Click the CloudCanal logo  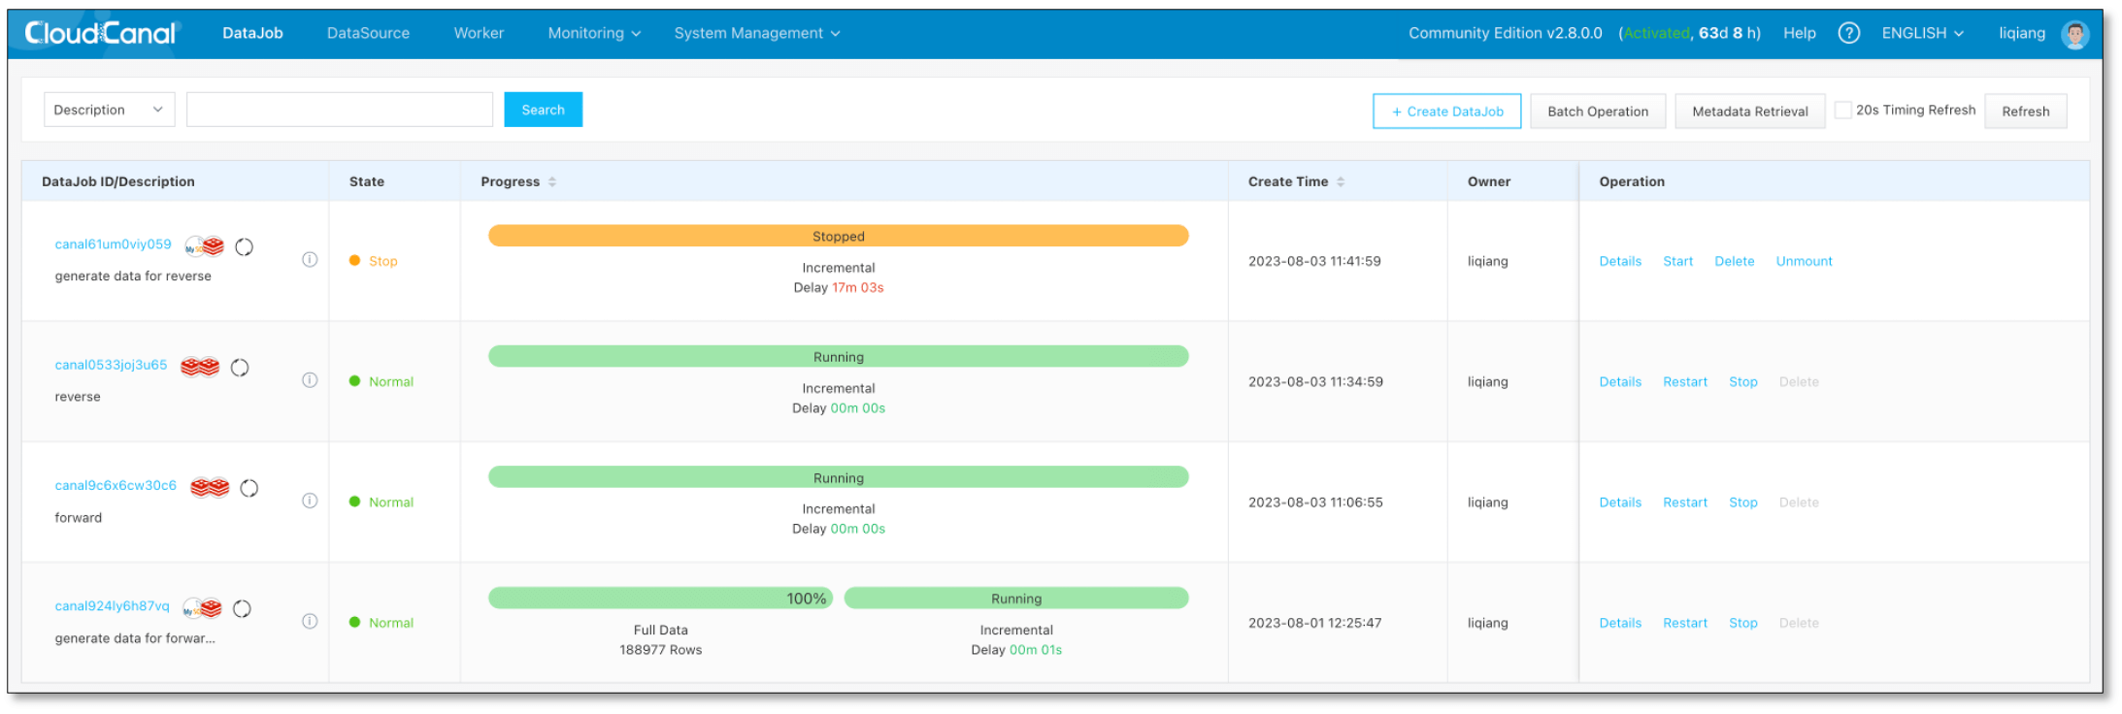[x=100, y=33]
